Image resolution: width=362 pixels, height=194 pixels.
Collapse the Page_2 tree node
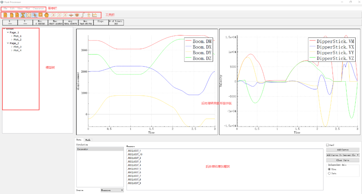tap(8, 43)
